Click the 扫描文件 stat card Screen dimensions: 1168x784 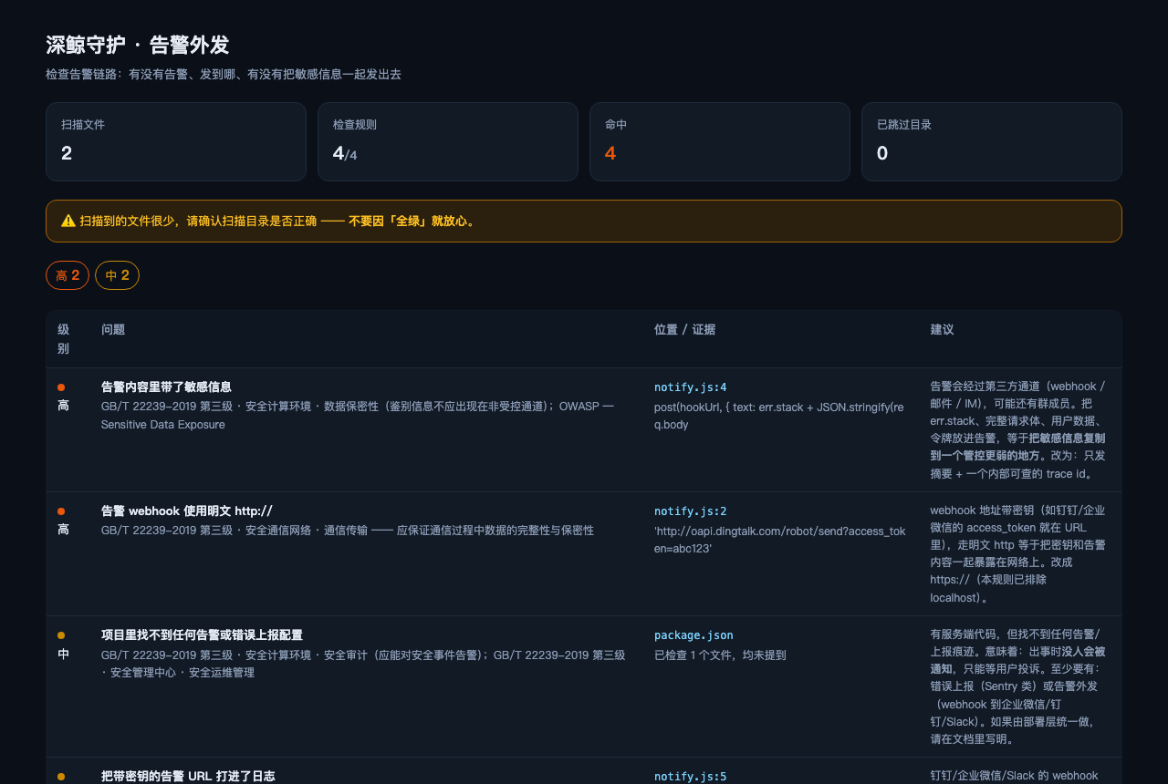pos(176,141)
